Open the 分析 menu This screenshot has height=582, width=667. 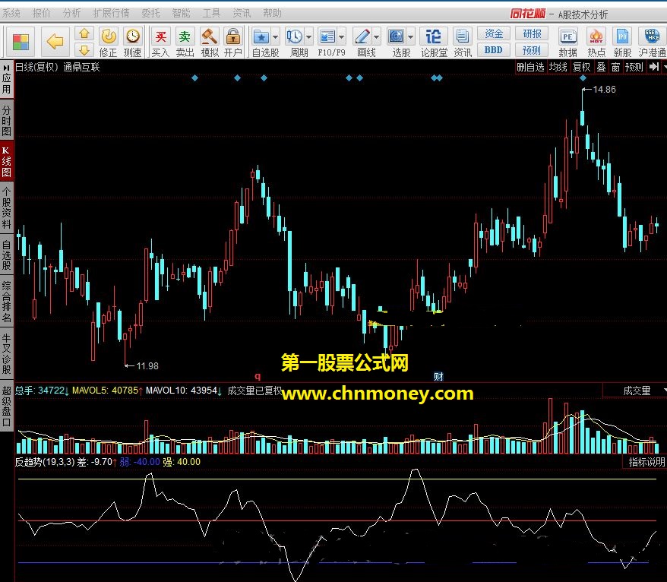pos(71,13)
